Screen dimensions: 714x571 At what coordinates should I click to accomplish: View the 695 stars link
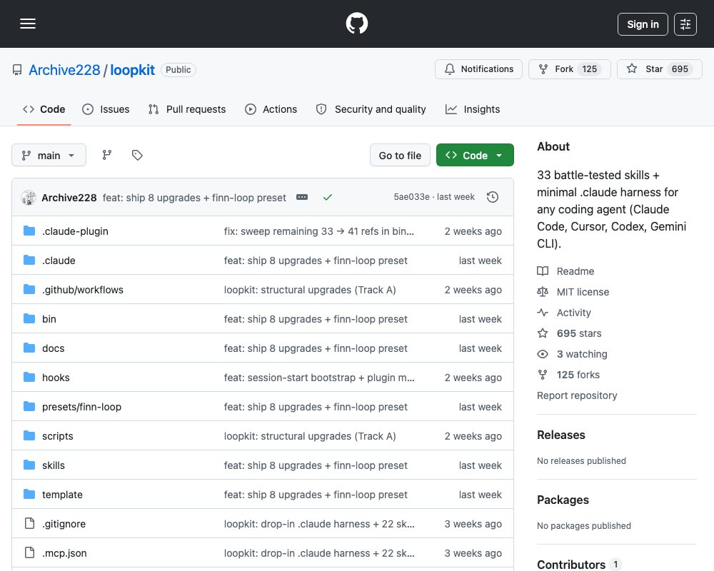point(569,333)
